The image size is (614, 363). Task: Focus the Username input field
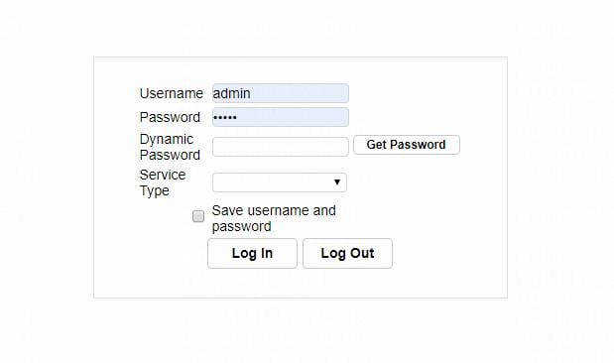[x=281, y=93]
